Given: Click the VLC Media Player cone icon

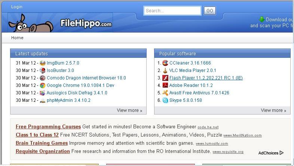Looking at the screenshot, I should pyautogui.click(x=165, y=71).
